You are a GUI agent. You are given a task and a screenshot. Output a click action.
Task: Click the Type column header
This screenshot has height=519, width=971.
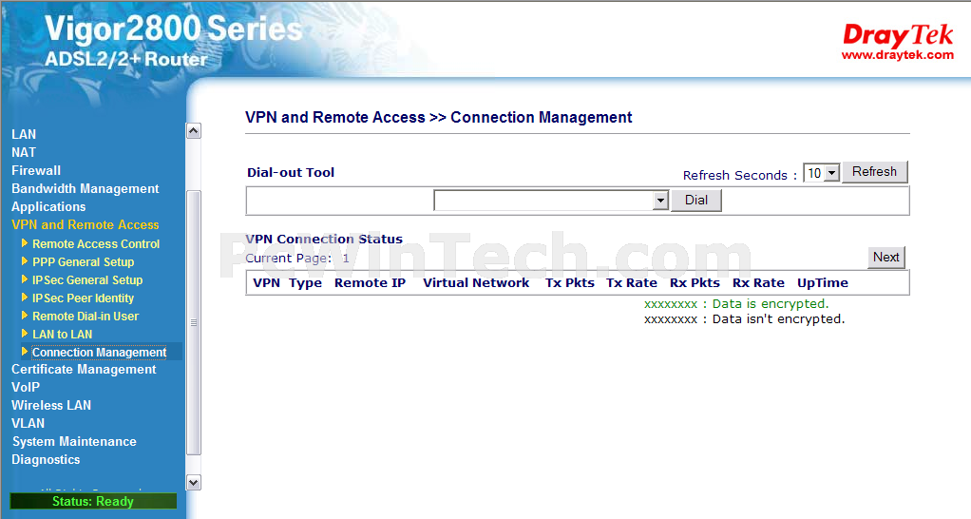(305, 283)
